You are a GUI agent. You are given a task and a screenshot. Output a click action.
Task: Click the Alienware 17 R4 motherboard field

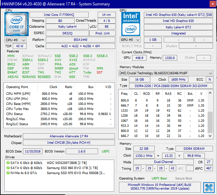tap(69, 136)
